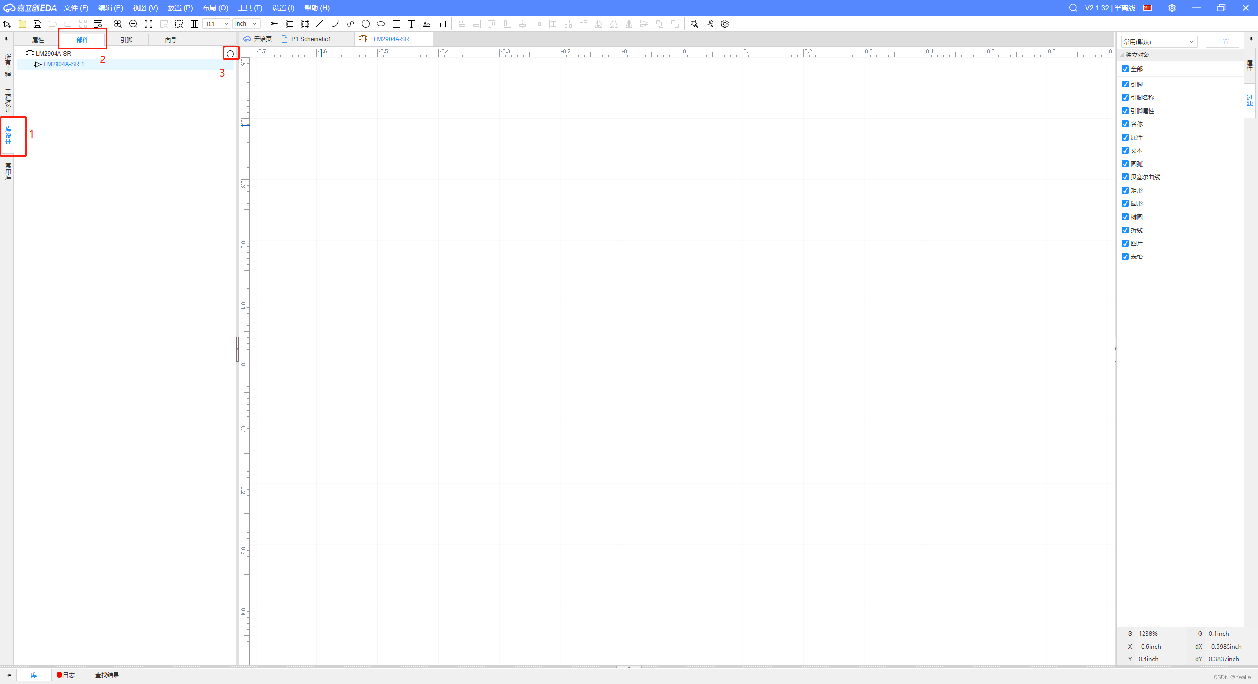Switch to the P1.Schematic1 tab
1258x684 pixels.
point(311,39)
